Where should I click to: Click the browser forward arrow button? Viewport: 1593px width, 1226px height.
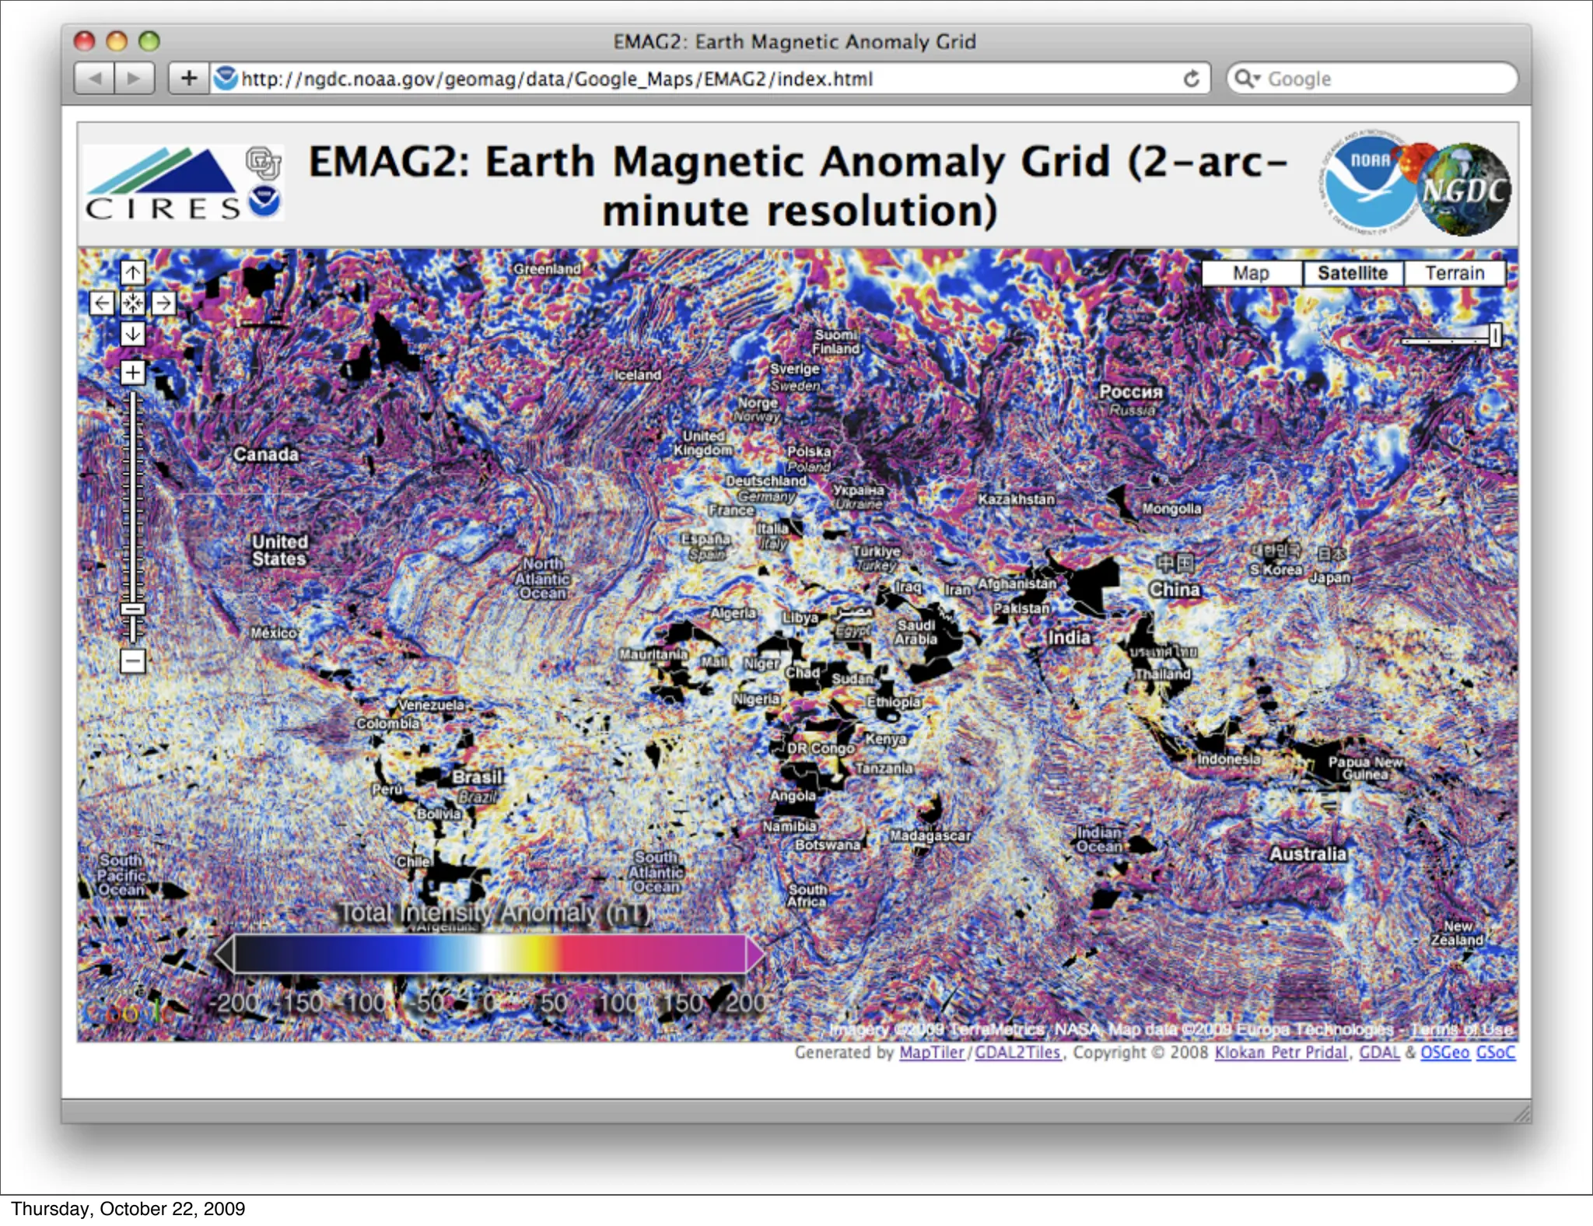coord(134,79)
